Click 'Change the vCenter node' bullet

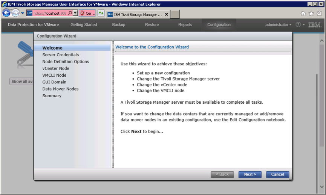click(x=162, y=85)
